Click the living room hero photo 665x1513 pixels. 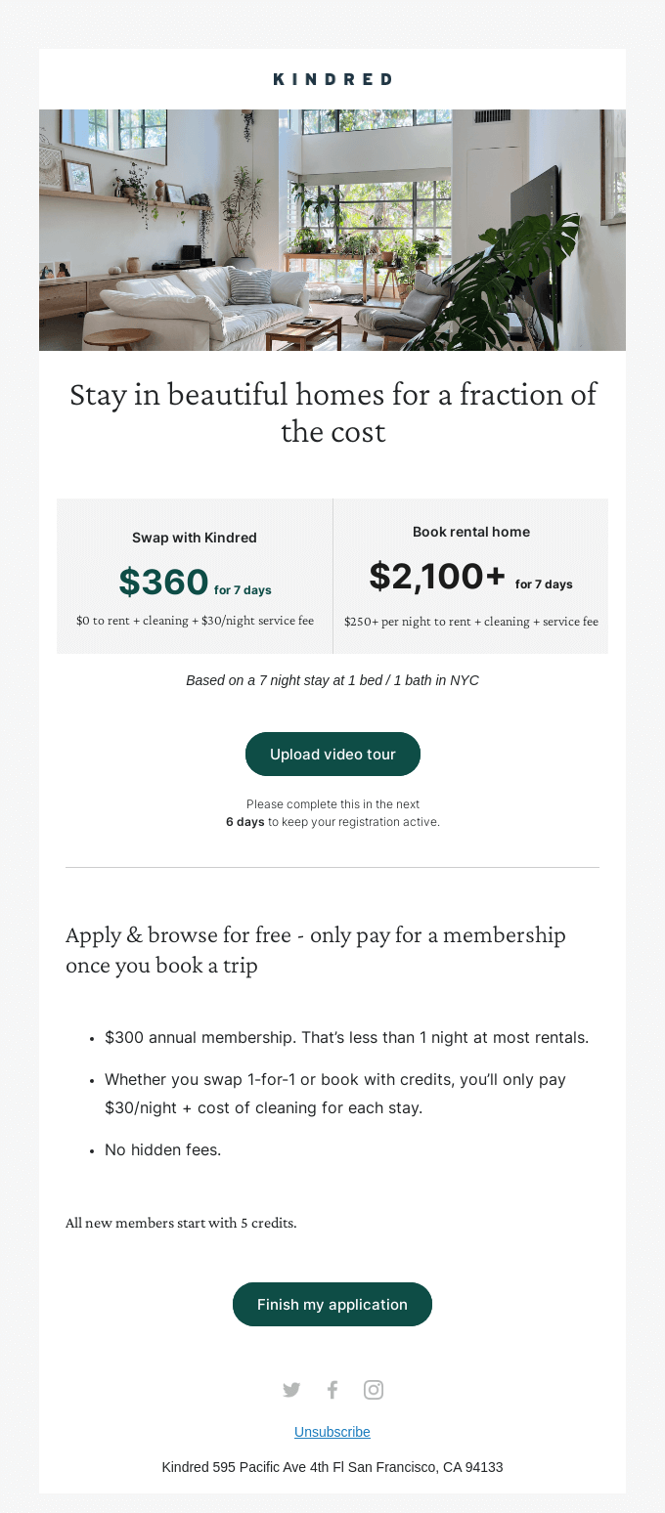332,230
